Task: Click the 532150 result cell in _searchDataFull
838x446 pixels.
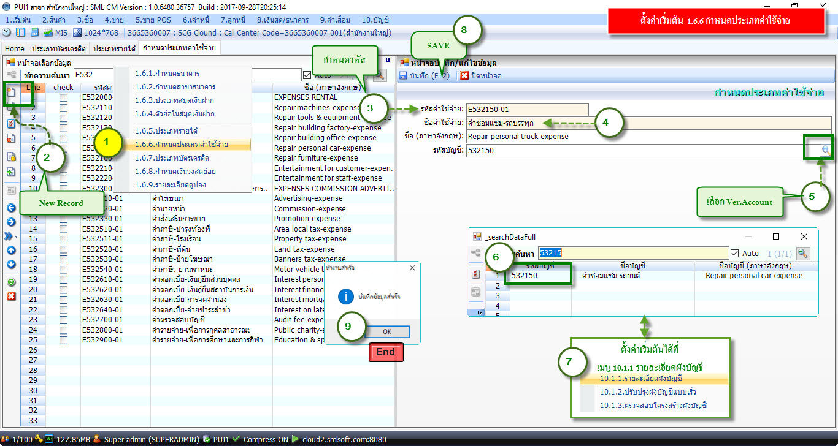Action: click(x=540, y=276)
